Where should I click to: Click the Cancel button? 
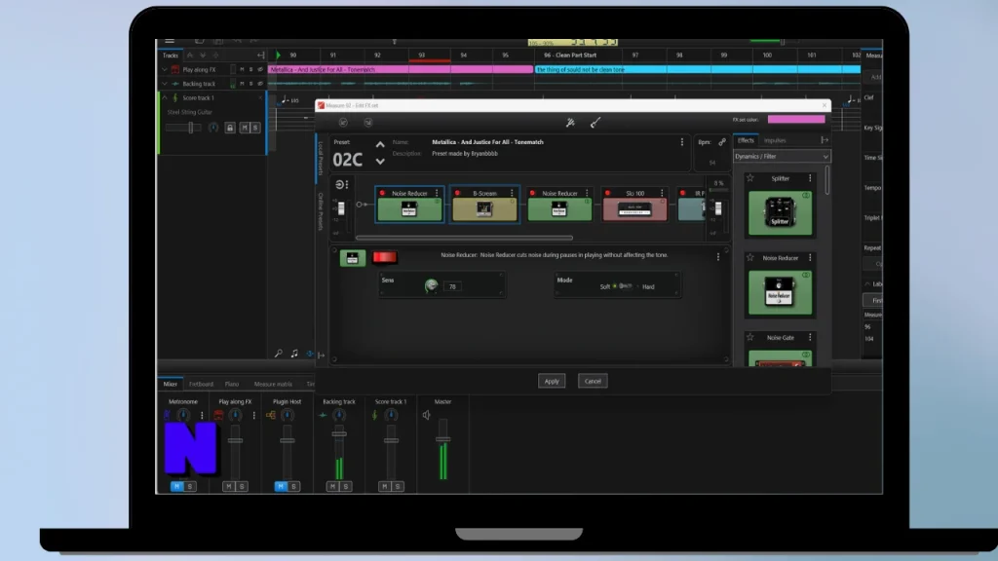(x=593, y=381)
